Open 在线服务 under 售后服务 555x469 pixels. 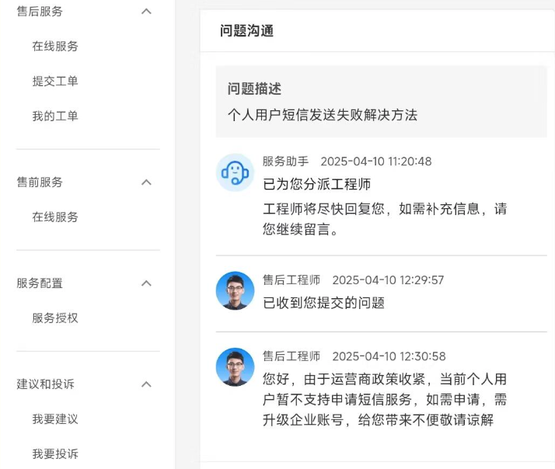[x=55, y=47]
